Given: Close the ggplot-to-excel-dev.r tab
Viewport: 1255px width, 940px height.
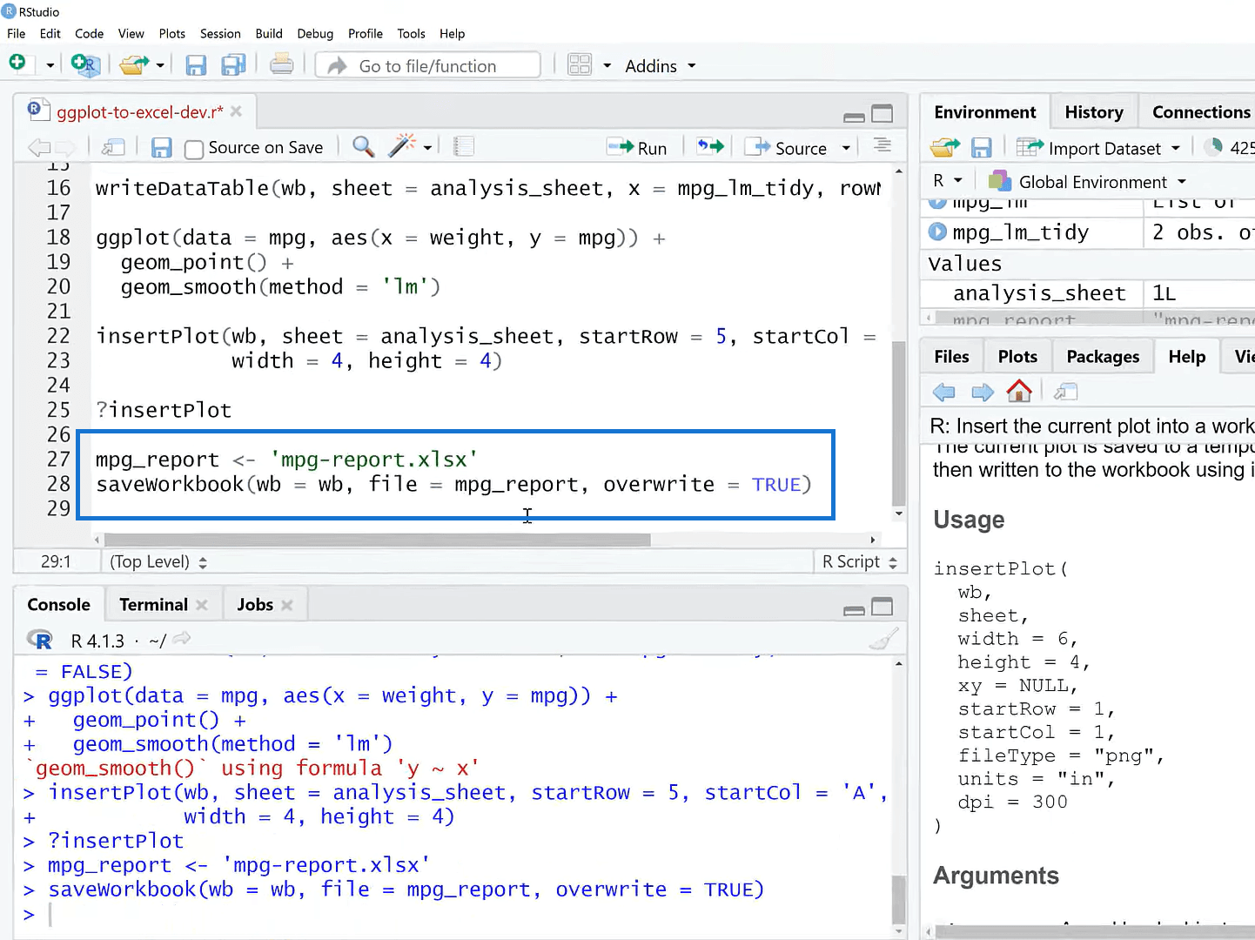Looking at the screenshot, I should pyautogui.click(x=237, y=111).
